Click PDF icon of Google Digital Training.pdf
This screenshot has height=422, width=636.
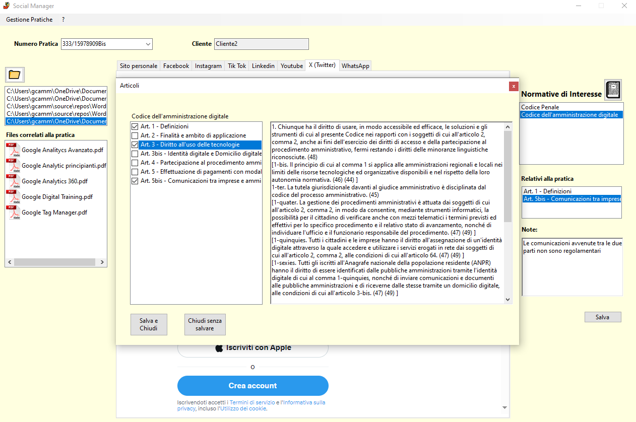[14, 197]
